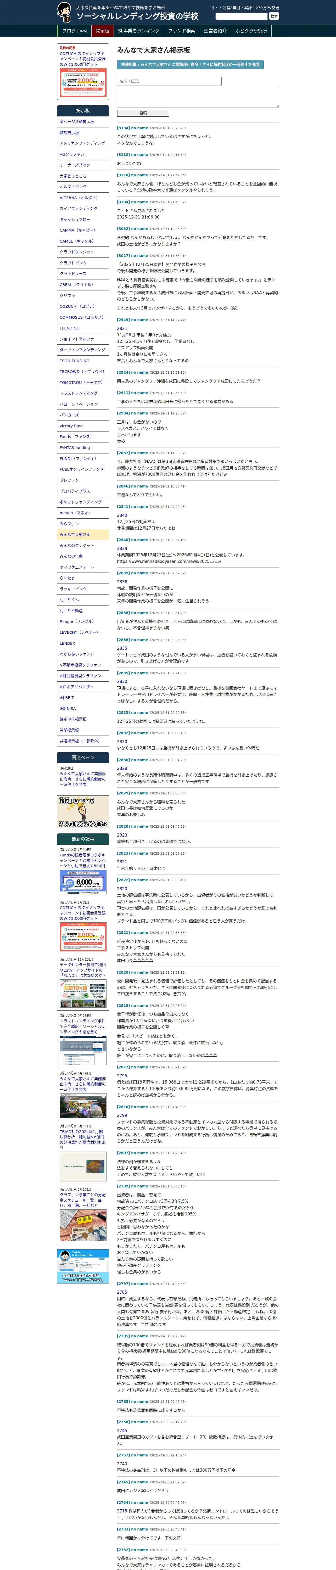Open 雑談掲示板 in sidebar
The image size is (336, 1570).
pos(83,133)
